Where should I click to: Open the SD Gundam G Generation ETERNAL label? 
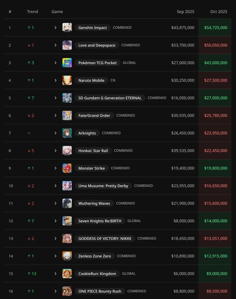(110, 98)
